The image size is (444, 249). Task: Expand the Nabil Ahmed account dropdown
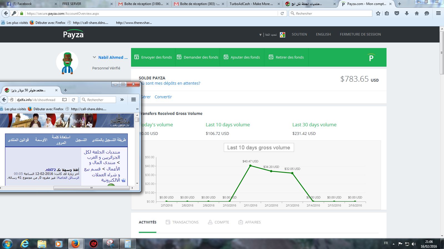click(94, 57)
